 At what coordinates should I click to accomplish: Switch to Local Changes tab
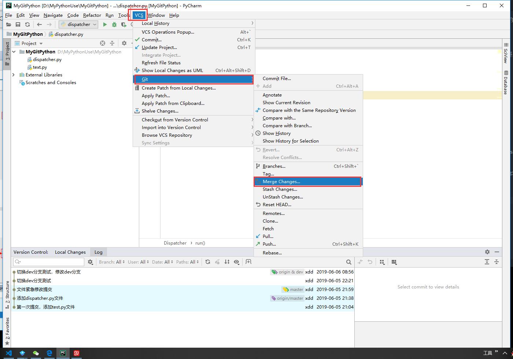click(x=70, y=252)
